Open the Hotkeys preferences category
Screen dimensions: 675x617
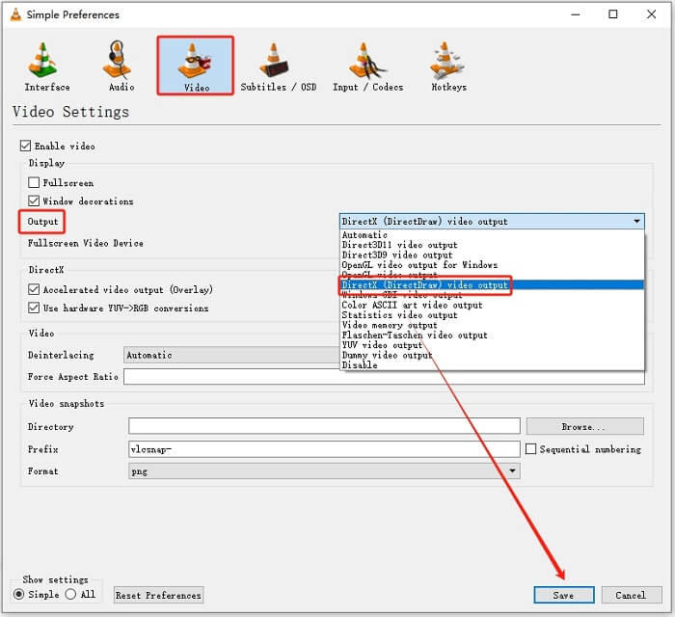[x=448, y=66]
